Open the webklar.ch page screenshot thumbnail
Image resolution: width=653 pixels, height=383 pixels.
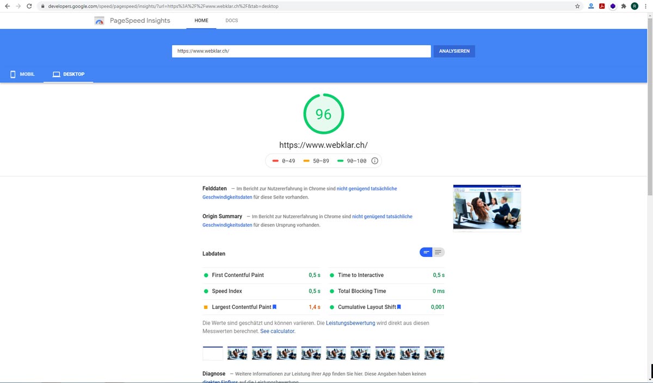(x=487, y=208)
